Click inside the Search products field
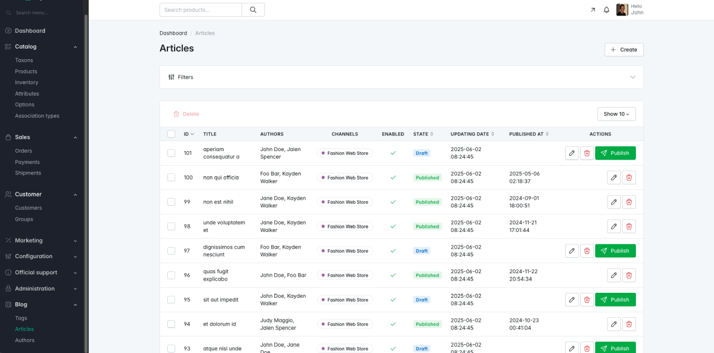 pyautogui.click(x=201, y=9)
